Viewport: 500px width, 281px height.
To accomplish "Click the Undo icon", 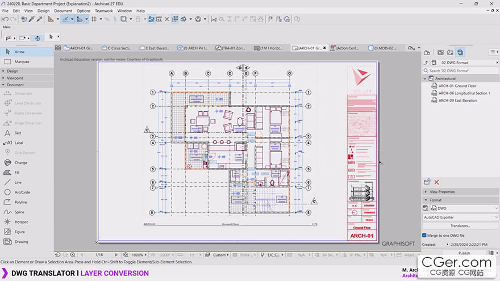I will [5, 19].
